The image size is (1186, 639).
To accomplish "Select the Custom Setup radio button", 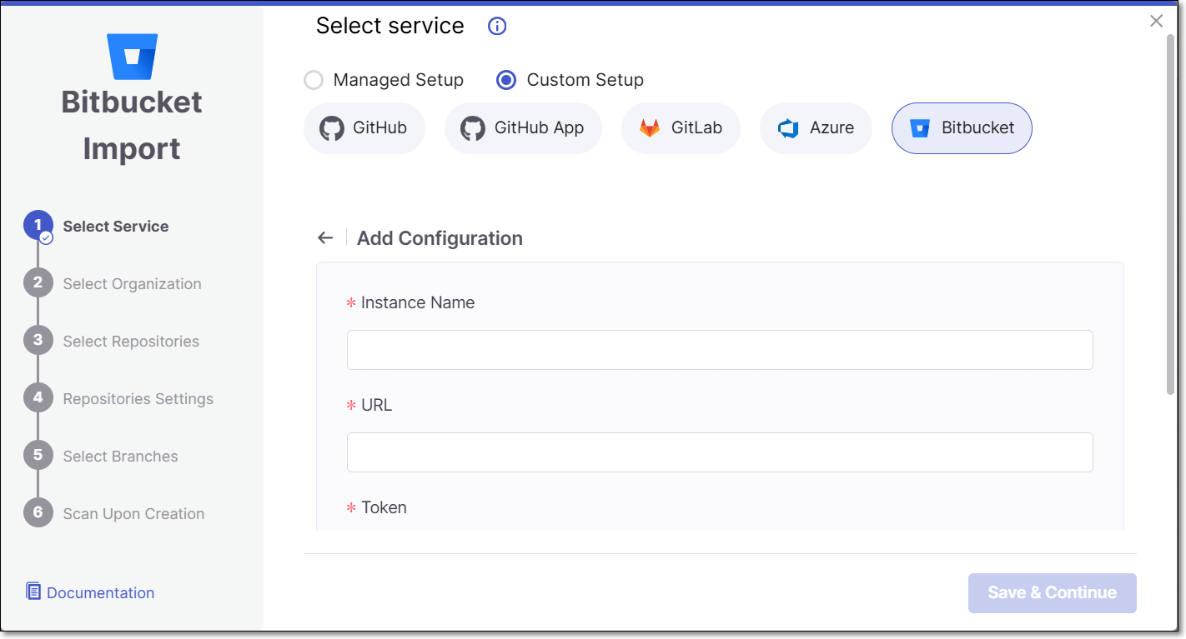I will coord(506,80).
